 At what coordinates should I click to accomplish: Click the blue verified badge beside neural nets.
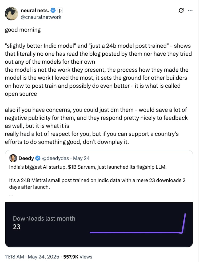point(54,10)
